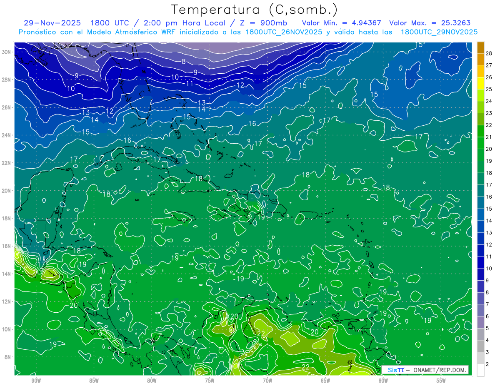Click the 80W longitude label
The height and width of the screenshot is (386, 500).
point(152,381)
